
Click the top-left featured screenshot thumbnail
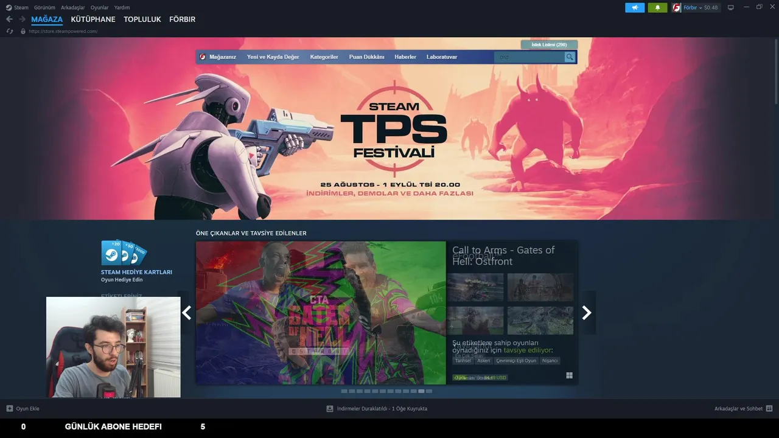click(475, 287)
